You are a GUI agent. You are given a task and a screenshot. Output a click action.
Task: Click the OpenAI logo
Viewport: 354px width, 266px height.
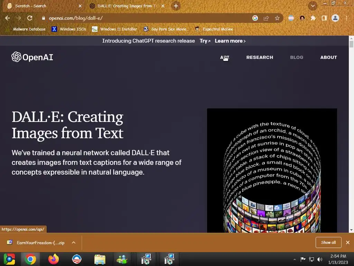point(32,57)
